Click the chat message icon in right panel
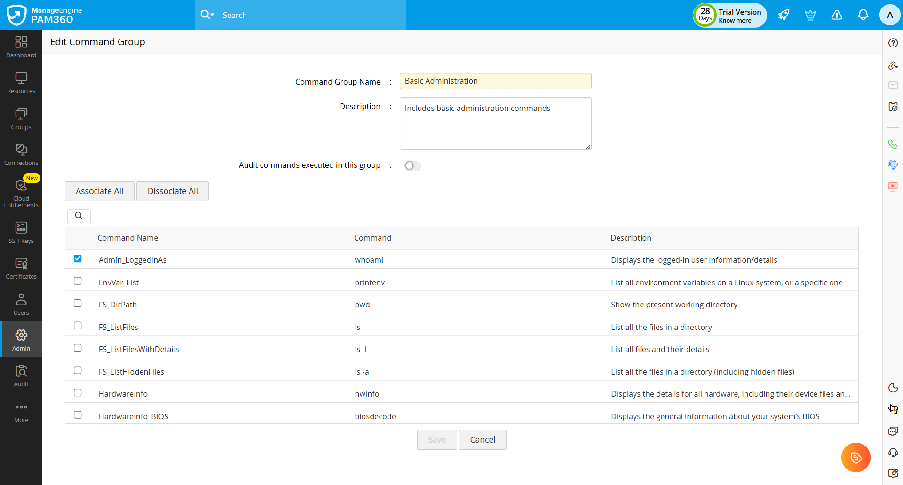The image size is (903, 485). click(x=893, y=431)
